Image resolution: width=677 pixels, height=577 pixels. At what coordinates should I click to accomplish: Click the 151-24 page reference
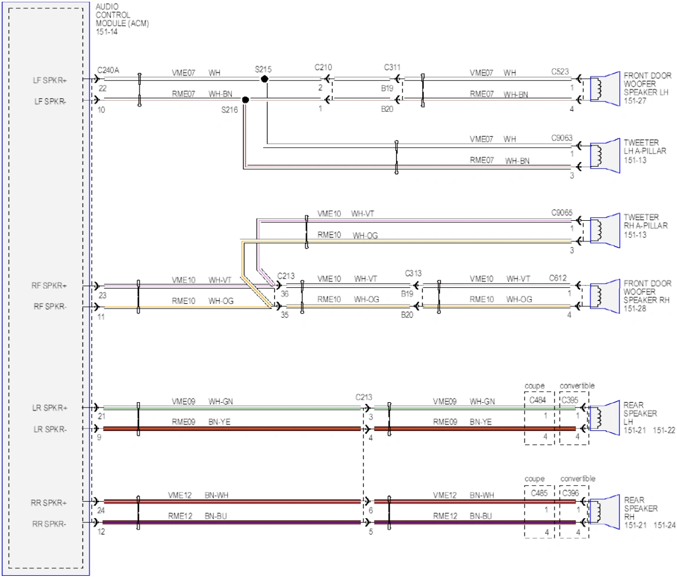click(664, 525)
